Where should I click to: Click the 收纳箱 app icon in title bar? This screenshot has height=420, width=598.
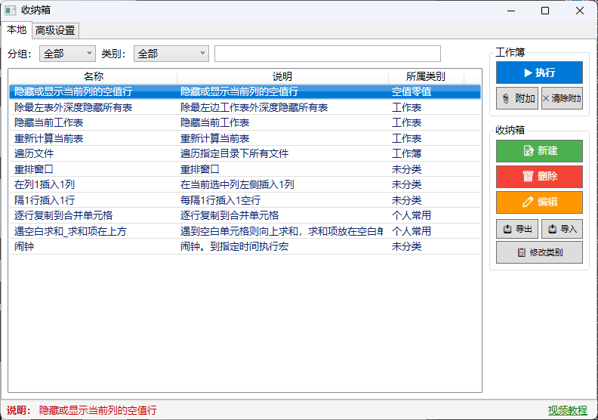(x=11, y=11)
